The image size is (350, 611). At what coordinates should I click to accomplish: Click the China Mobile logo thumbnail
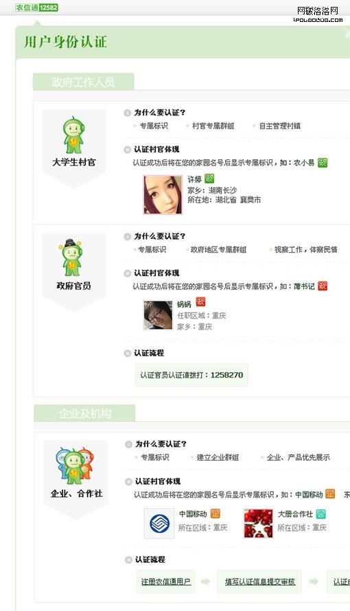159,523
